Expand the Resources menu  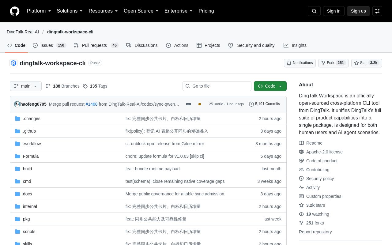pyautogui.click(x=103, y=11)
